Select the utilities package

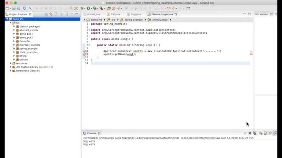[23, 60]
